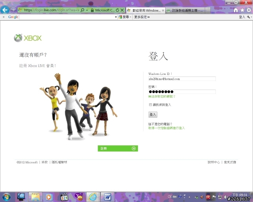Focus the Google toolbar search field
Viewport: 253px width, 202px height.
(x=67, y=17)
